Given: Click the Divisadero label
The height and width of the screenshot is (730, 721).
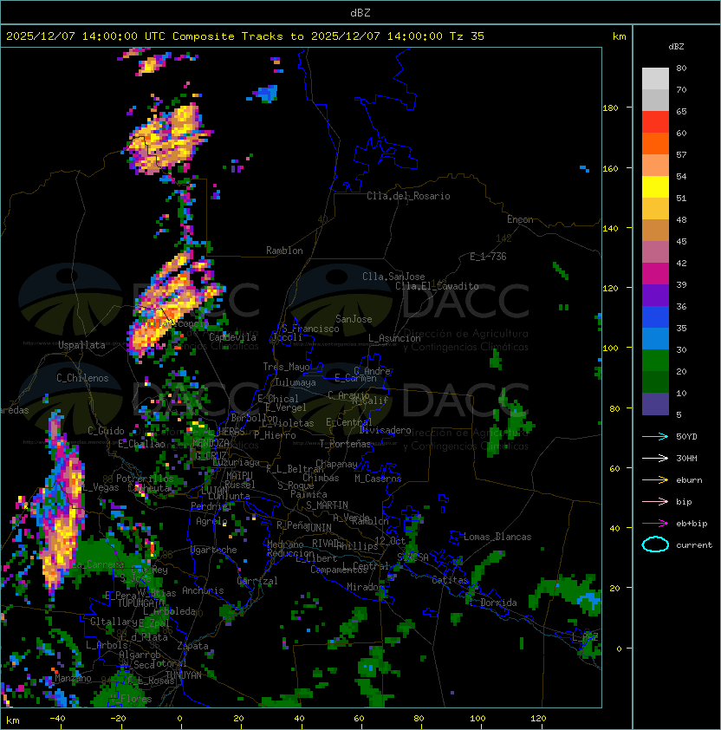Looking at the screenshot, I should (385, 430).
